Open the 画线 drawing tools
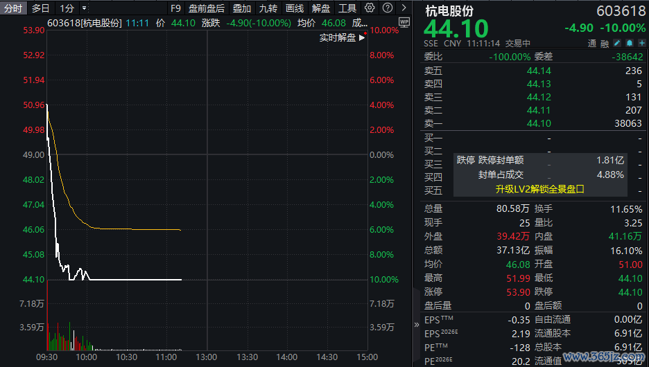 (295, 8)
